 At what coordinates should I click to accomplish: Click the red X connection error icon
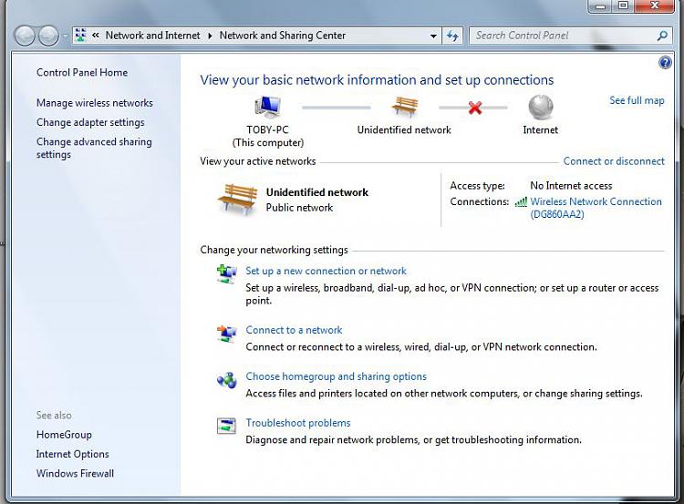coord(475,108)
